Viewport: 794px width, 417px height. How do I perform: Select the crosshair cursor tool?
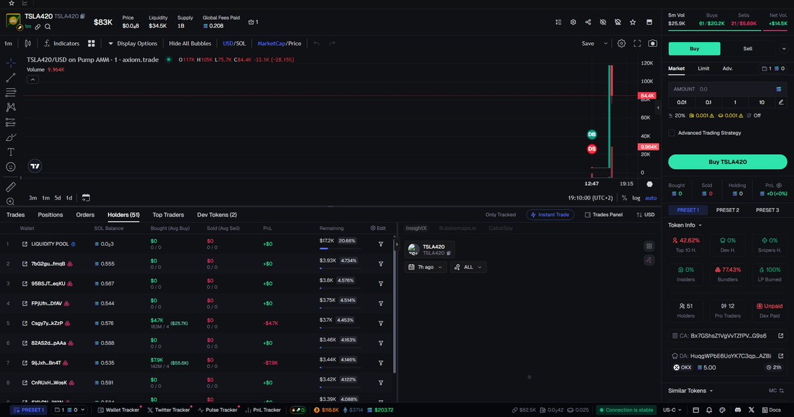pyautogui.click(x=11, y=63)
